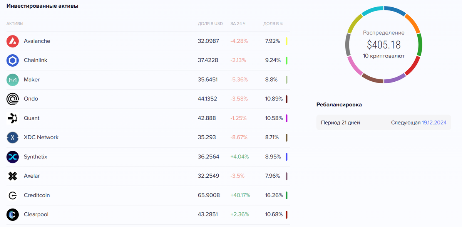Click Creditcoin's 65.9008 USD value
462x227 pixels.
tap(209, 195)
